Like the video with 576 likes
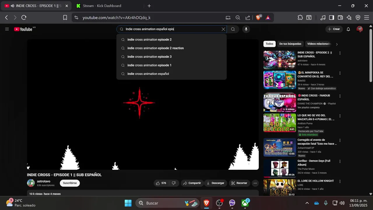The image size is (373, 210). 161,183
